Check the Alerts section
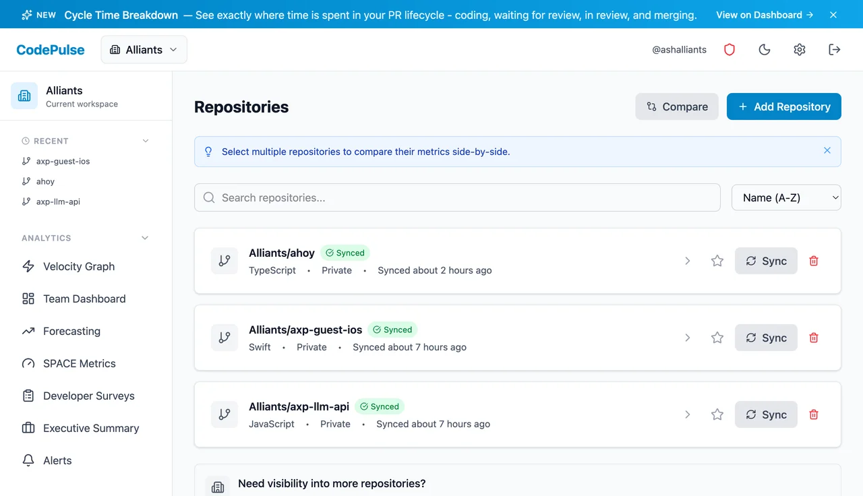 [57, 460]
